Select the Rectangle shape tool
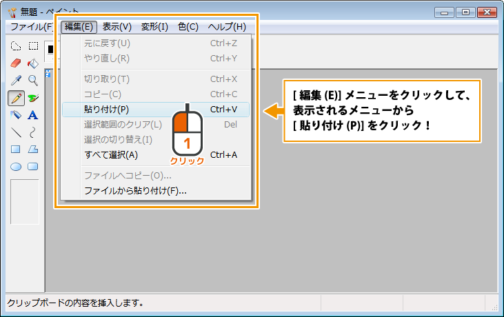This screenshot has width=504, height=317. point(16,150)
